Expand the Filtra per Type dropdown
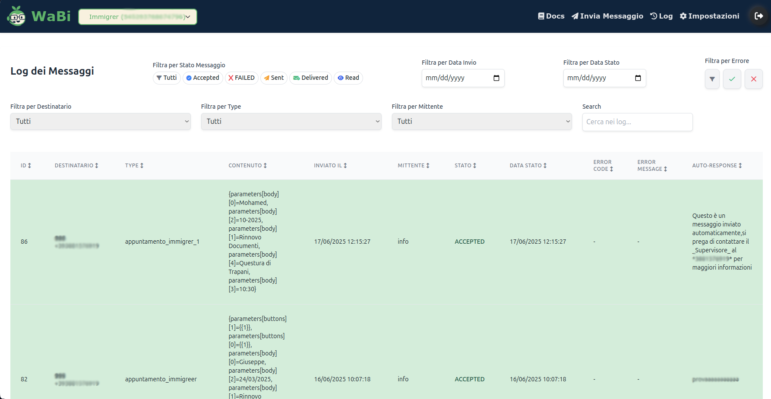The height and width of the screenshot is (399, 771). coord(291,122)
